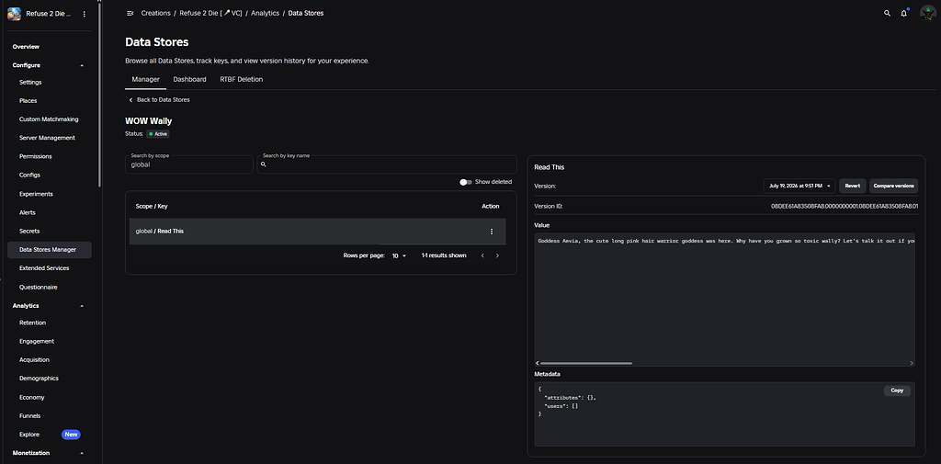
Task: Click the Search by scope field
Action: coord(189,164)
